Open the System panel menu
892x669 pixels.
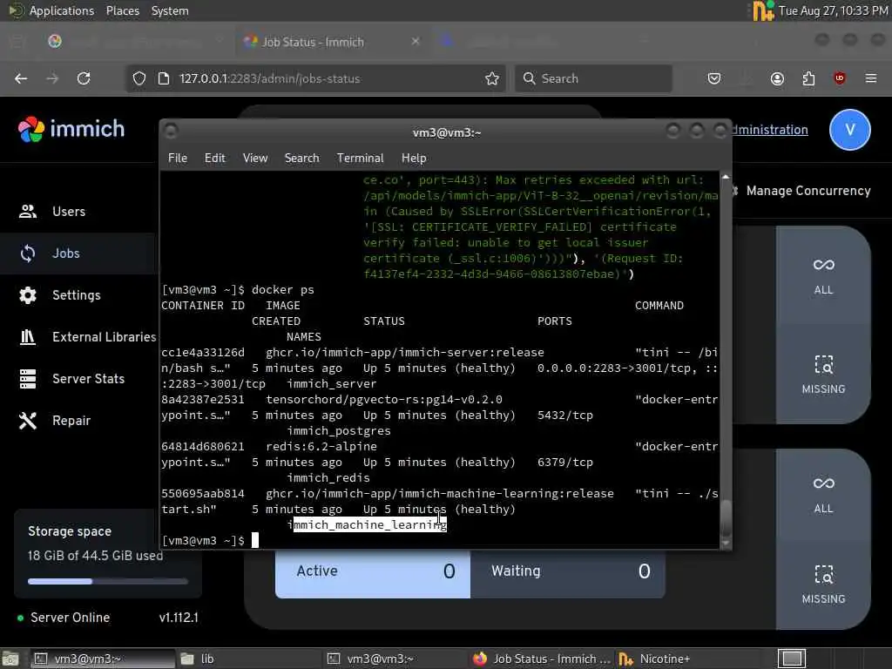point(170,10)
